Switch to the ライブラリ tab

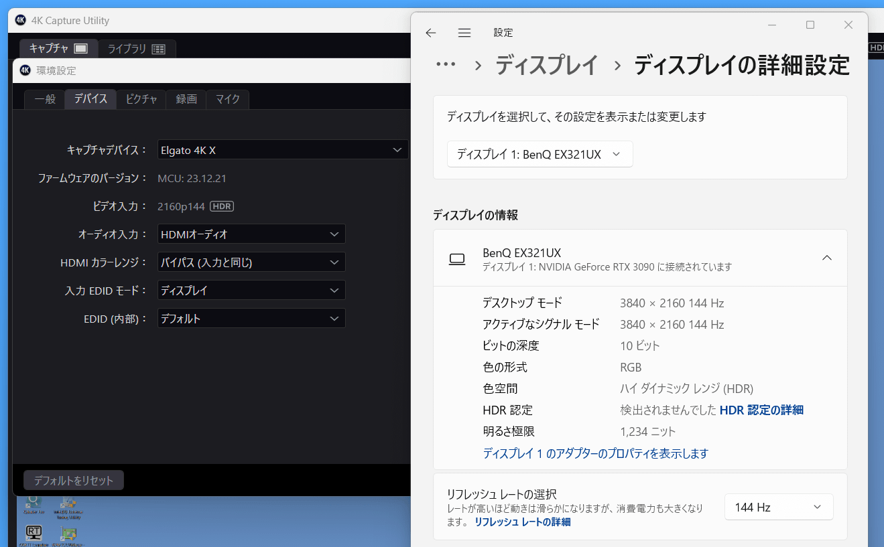137,48
